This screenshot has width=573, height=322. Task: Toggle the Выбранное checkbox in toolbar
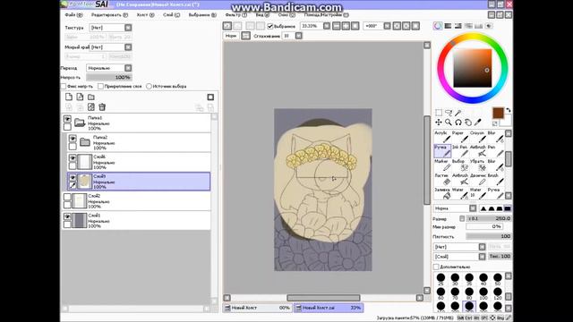(270, 26)
